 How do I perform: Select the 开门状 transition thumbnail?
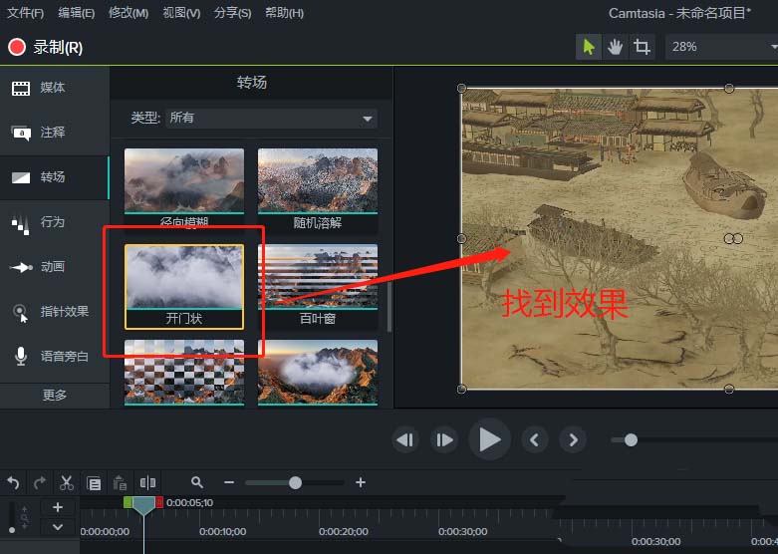coord(184,286)
